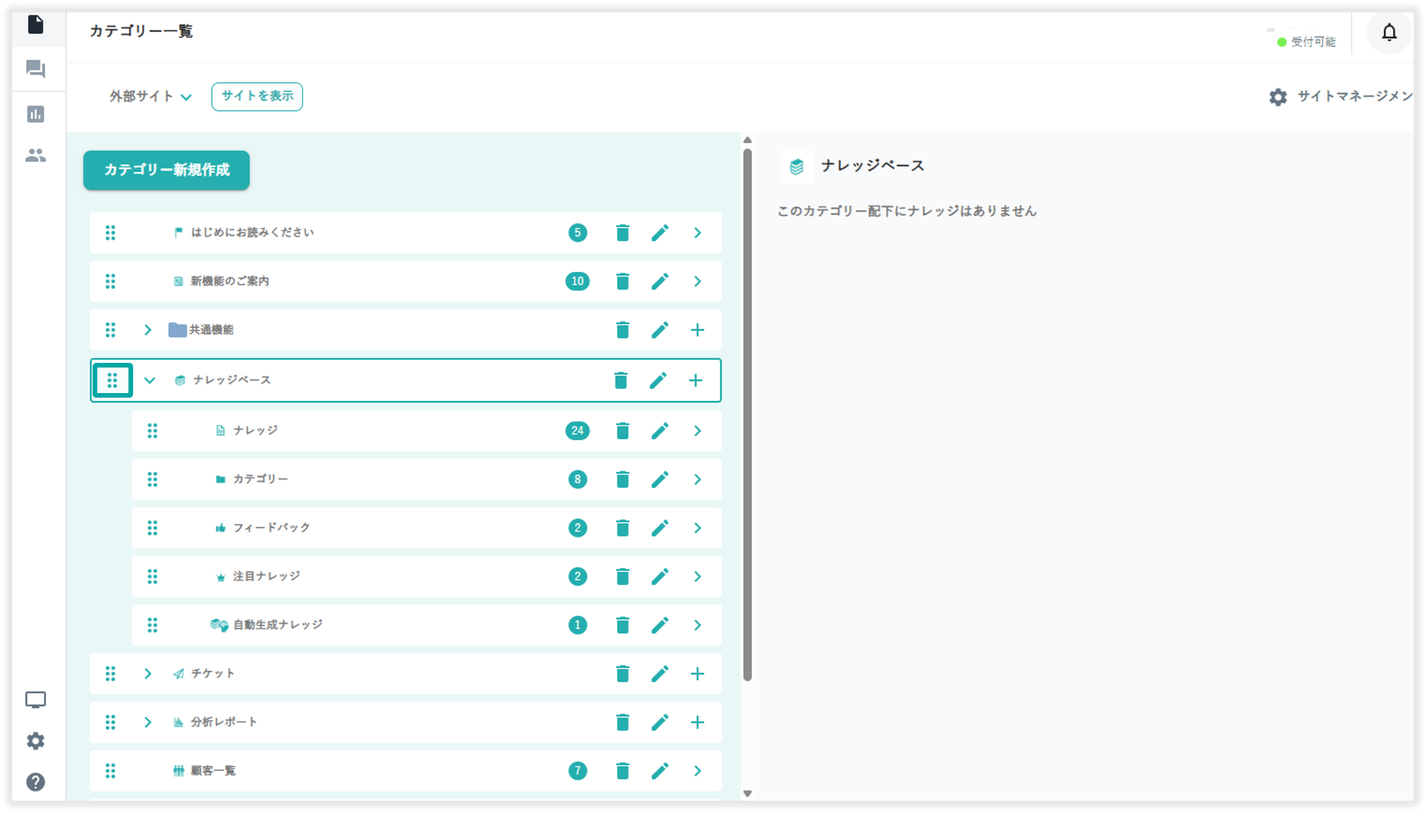Expand the チケット category

click(147, 673)
